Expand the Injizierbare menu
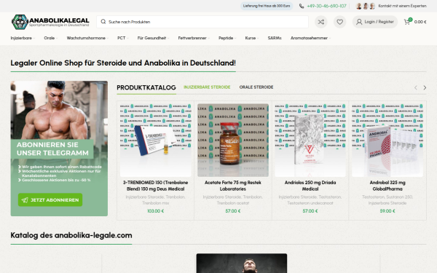The height and width of the screenshot is (273, 437). coord(23,38)
